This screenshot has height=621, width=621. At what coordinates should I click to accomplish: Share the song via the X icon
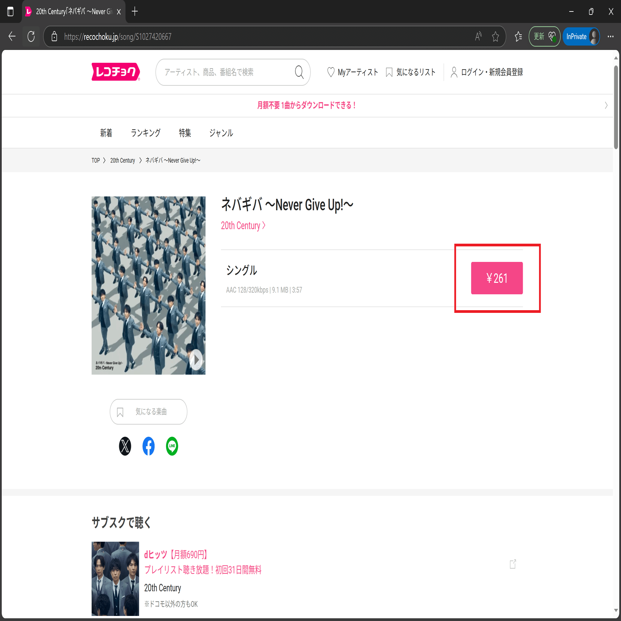click(x=125, y=447)
